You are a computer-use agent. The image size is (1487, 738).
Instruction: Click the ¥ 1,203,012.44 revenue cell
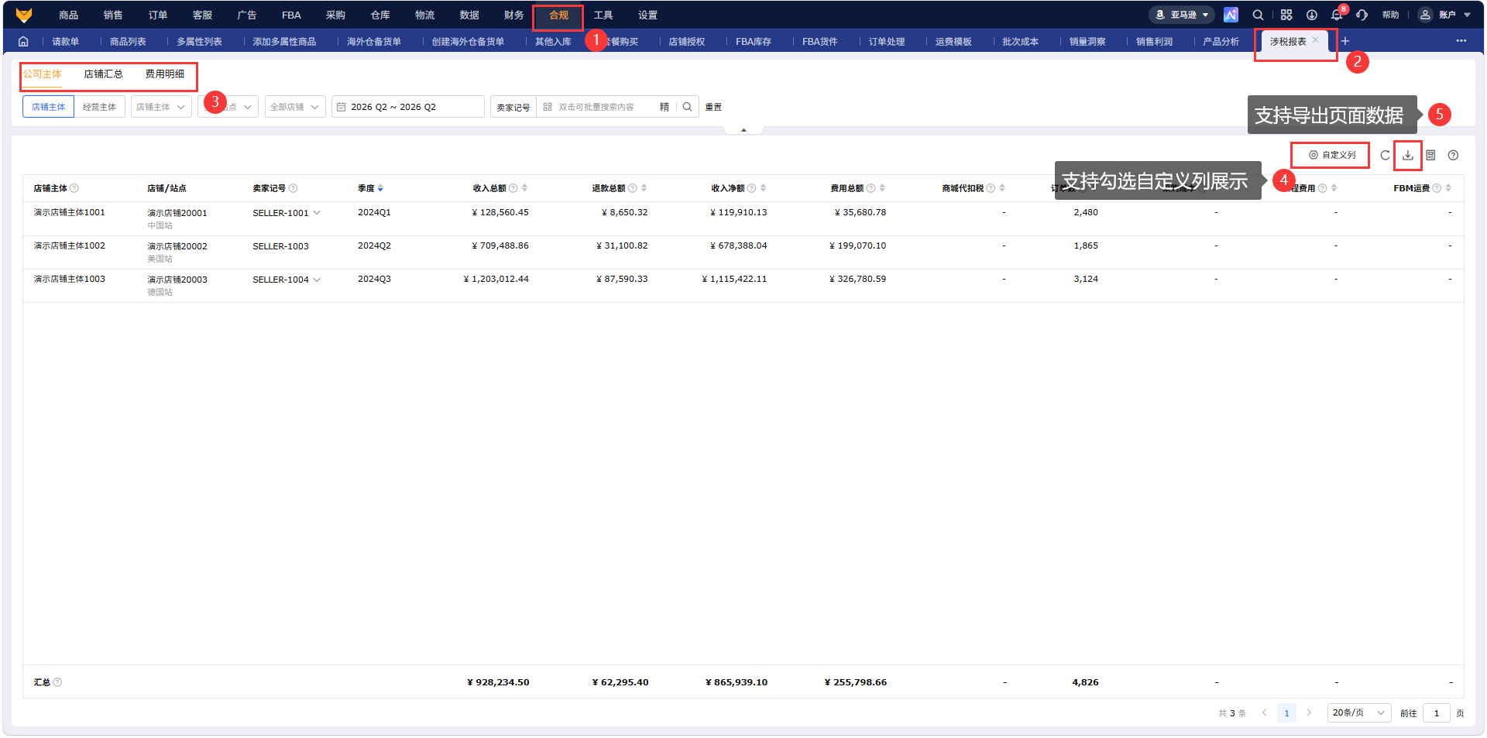(x=496, y=280)
